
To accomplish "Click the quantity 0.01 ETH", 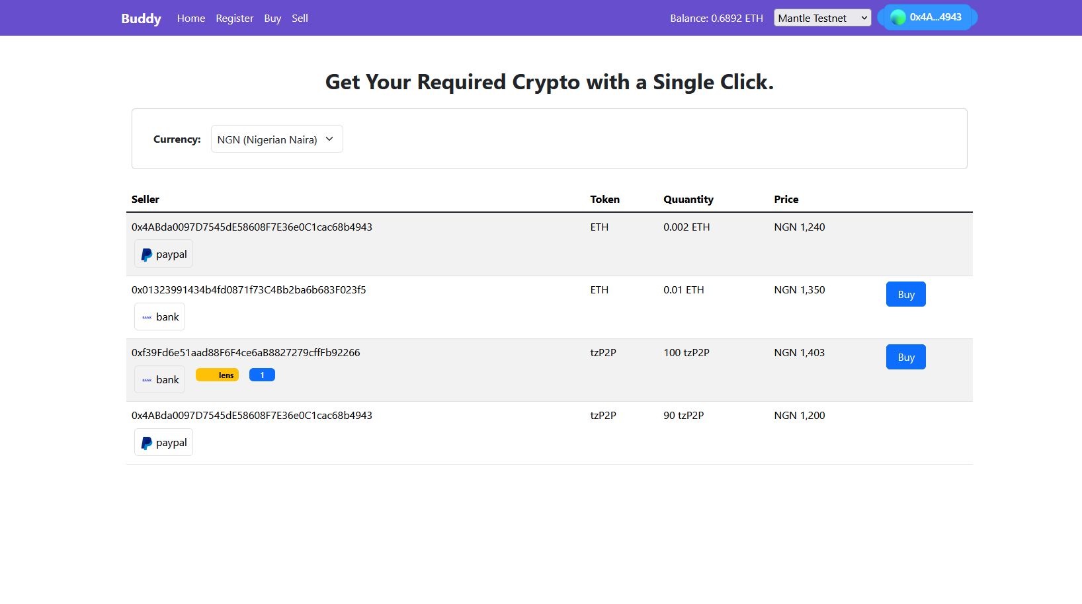I will click(684, 290).
